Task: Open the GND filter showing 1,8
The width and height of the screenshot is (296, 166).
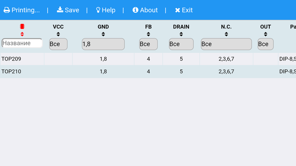Action: (103, 44)
